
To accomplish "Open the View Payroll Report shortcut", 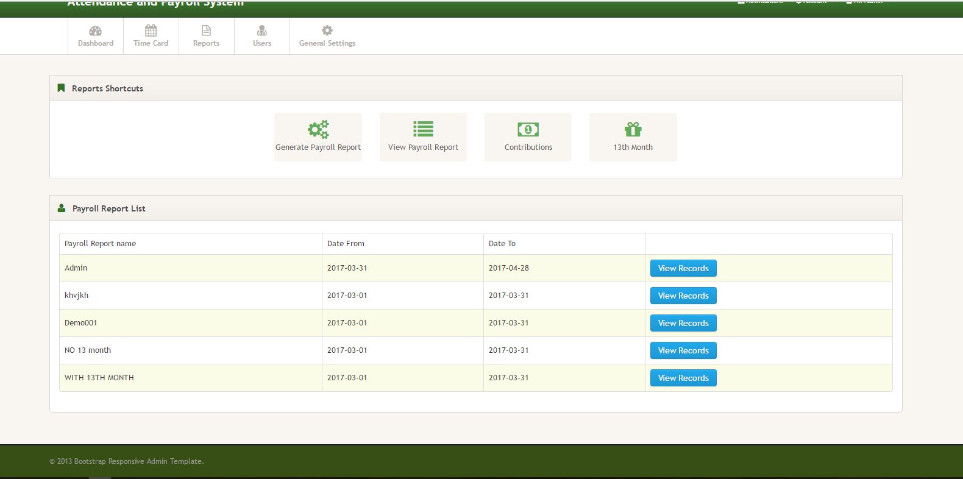I will point(423,137).
